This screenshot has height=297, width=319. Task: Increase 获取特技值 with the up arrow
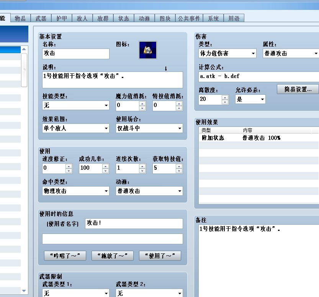[179, 167]
